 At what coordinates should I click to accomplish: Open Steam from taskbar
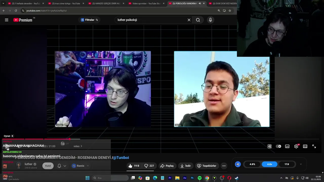coord(236,178)
